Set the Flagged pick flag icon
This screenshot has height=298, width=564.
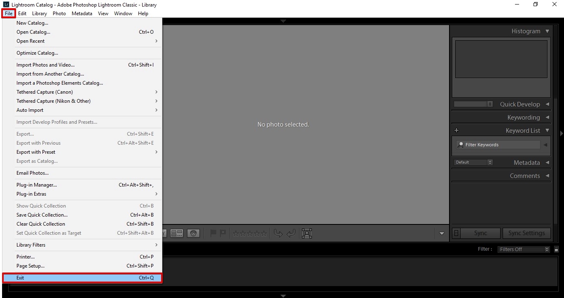pos(213,233)
